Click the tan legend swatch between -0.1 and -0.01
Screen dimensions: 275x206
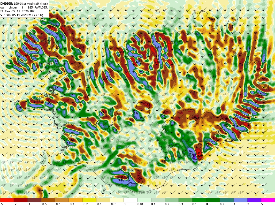point(103,200)
